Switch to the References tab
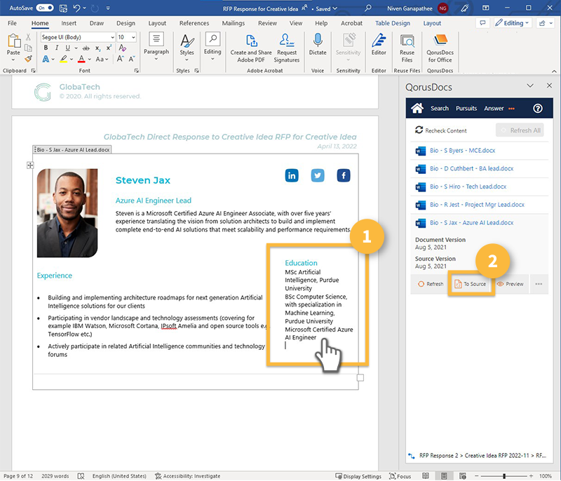Viewport: 561px width, 481px height. pyautogui.click(x=194, y=23)
